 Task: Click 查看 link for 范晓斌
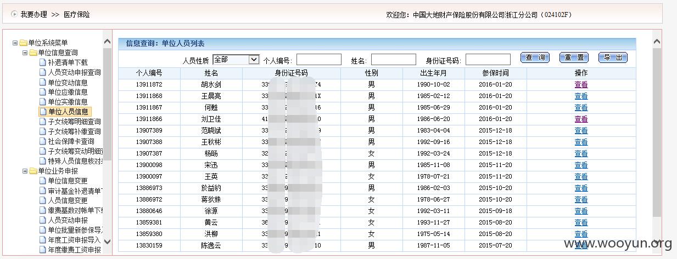point(581,130)
